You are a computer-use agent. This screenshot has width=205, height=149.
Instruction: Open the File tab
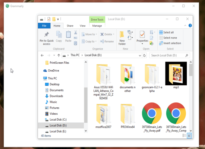[x=44, y=26]
